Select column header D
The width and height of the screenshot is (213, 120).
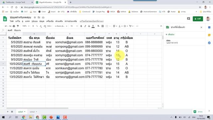tap(70, 34)
